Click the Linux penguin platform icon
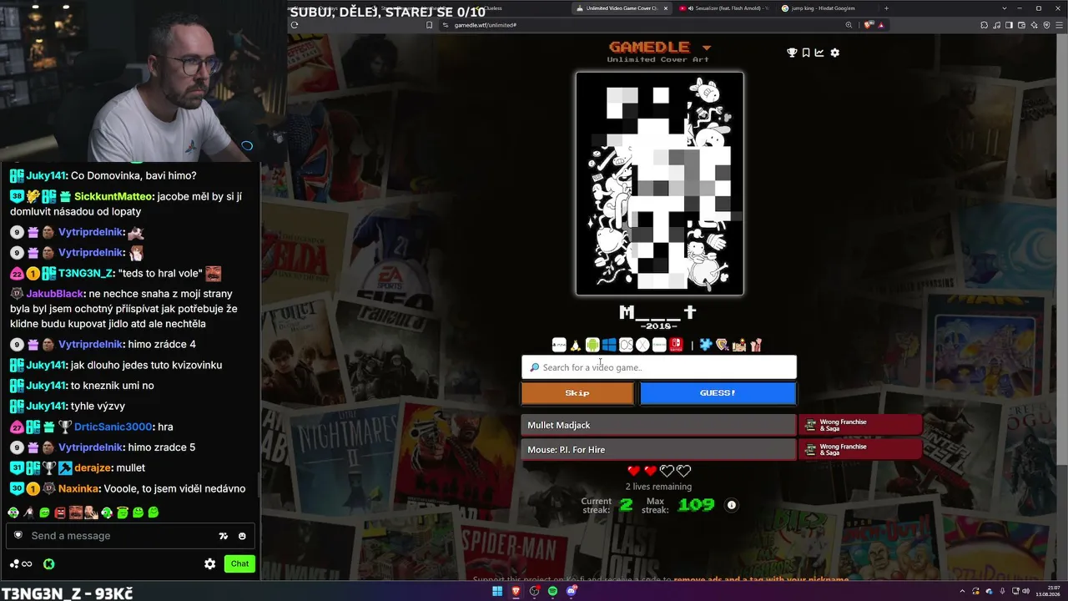 [x=576, y=345]
